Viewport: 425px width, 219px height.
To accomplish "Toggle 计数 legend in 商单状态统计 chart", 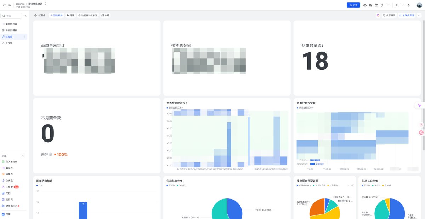I will pos(39,185).
